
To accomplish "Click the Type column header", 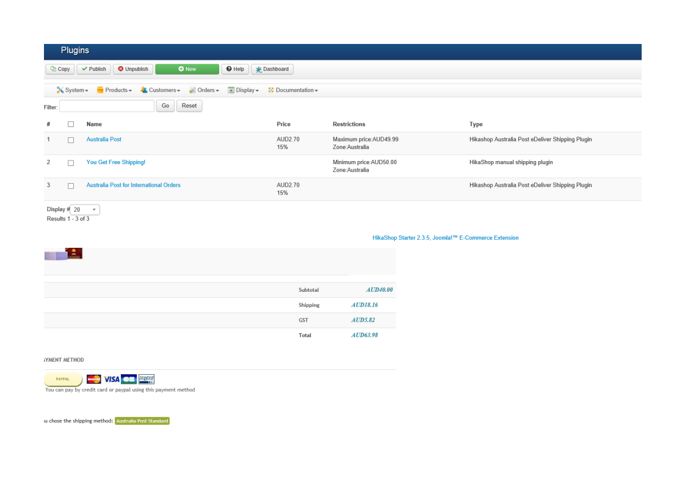I will tap(476, 124).
